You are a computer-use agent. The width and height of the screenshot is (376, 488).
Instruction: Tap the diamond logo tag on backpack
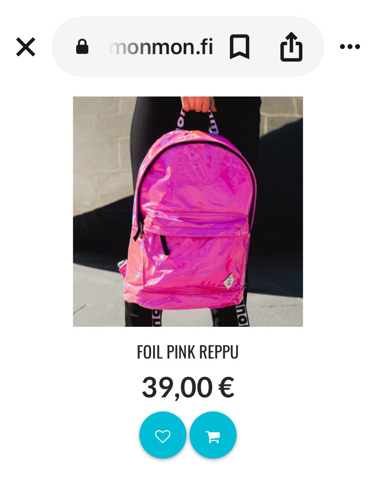(x=229, y=281)
